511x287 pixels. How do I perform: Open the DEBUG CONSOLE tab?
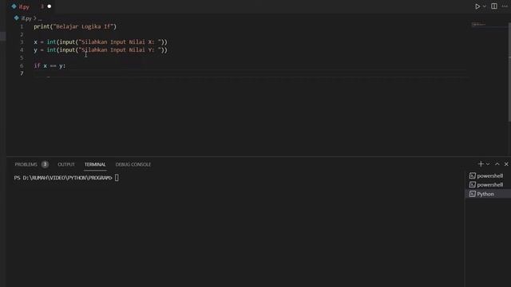pos(133,164)
